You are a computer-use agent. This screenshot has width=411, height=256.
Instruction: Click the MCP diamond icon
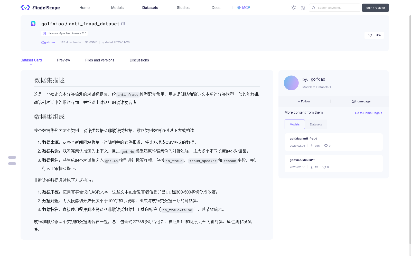click(239, 8)
